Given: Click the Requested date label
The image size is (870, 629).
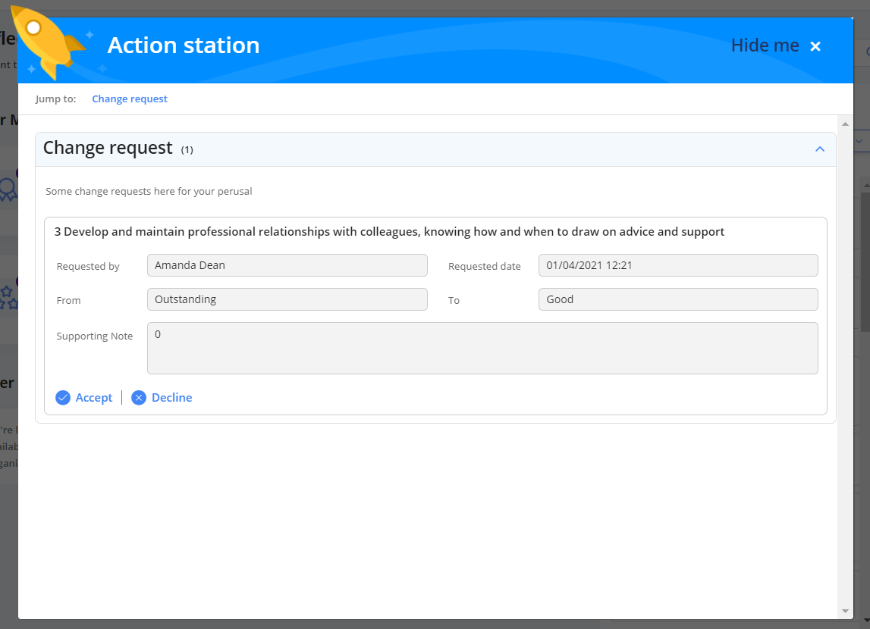Looking at the screenshot, I should (485, 267).
